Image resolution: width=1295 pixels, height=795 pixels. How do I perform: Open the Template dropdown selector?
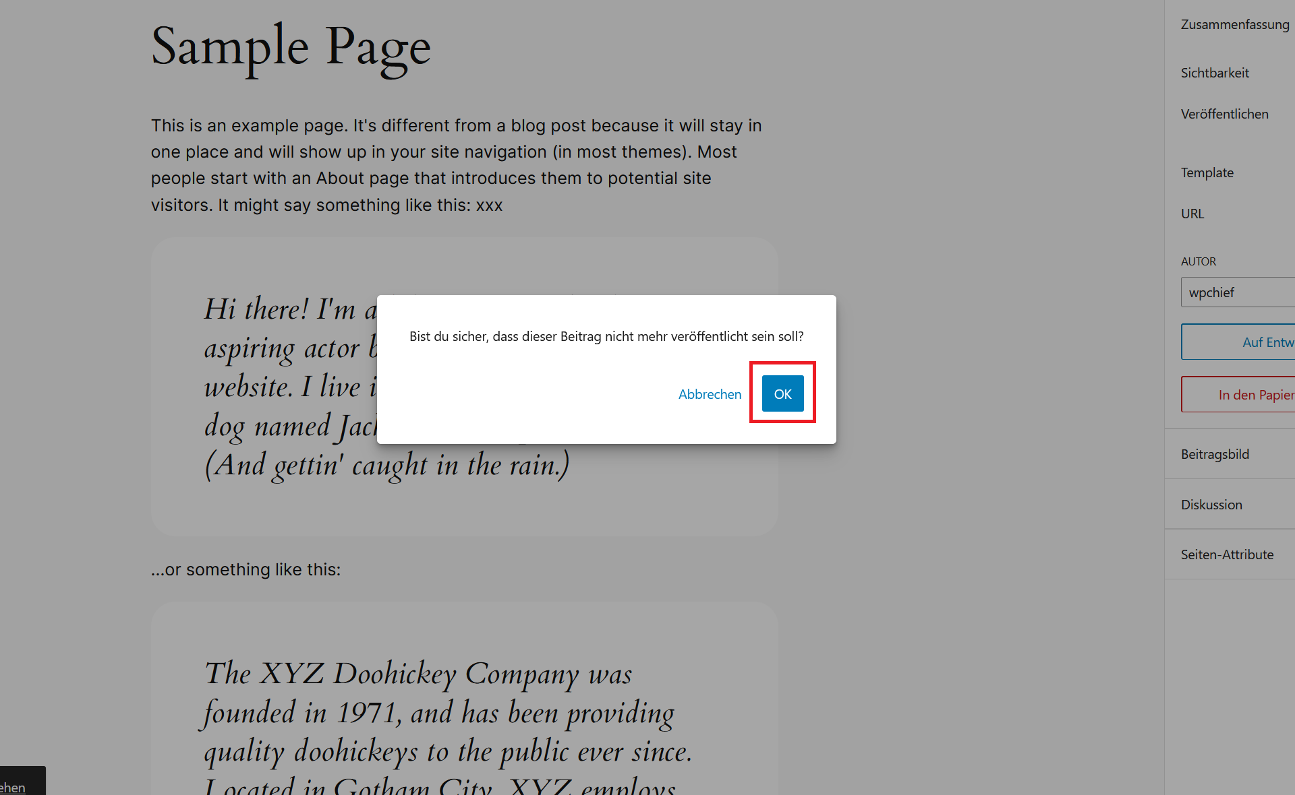point(1206,173)
